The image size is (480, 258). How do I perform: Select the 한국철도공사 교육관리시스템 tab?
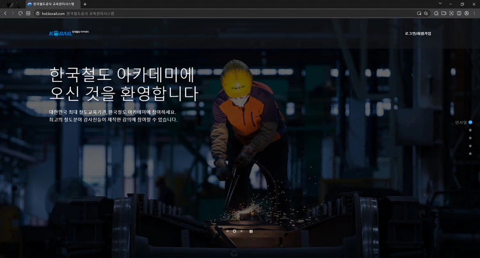click(54, 4)
